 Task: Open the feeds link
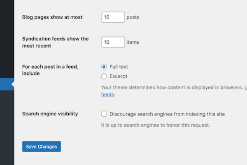[x=107, y=94]
